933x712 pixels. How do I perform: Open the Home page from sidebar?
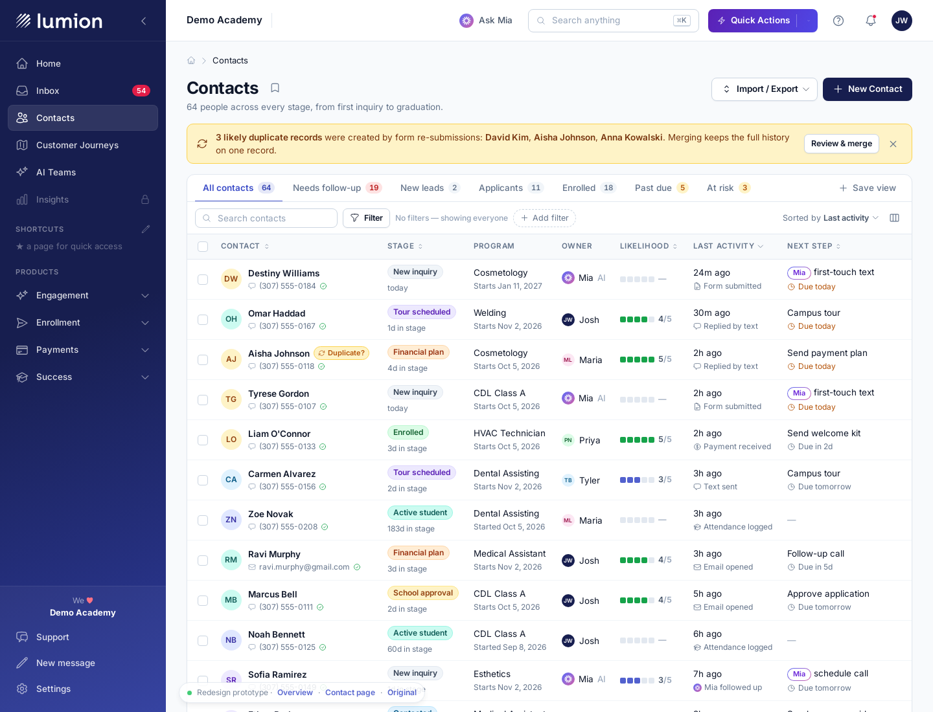pyautogui.click(x=83, y=63)
